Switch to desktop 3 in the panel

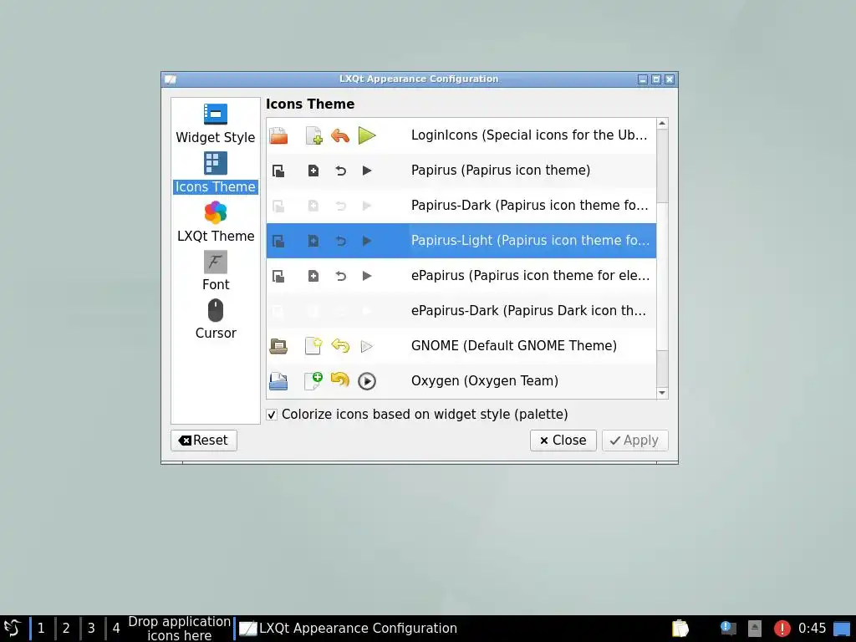point(91,629)
